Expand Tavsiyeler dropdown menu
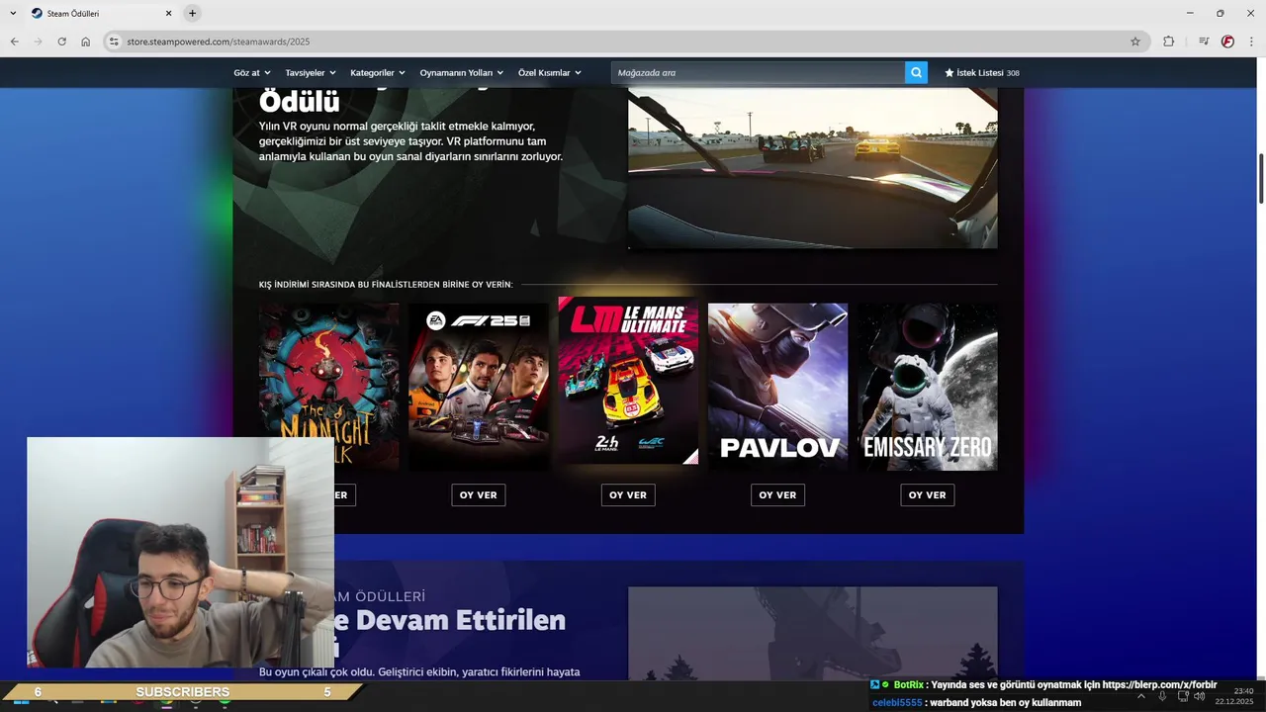This screenshot has height=712, width=1266. 311,72
